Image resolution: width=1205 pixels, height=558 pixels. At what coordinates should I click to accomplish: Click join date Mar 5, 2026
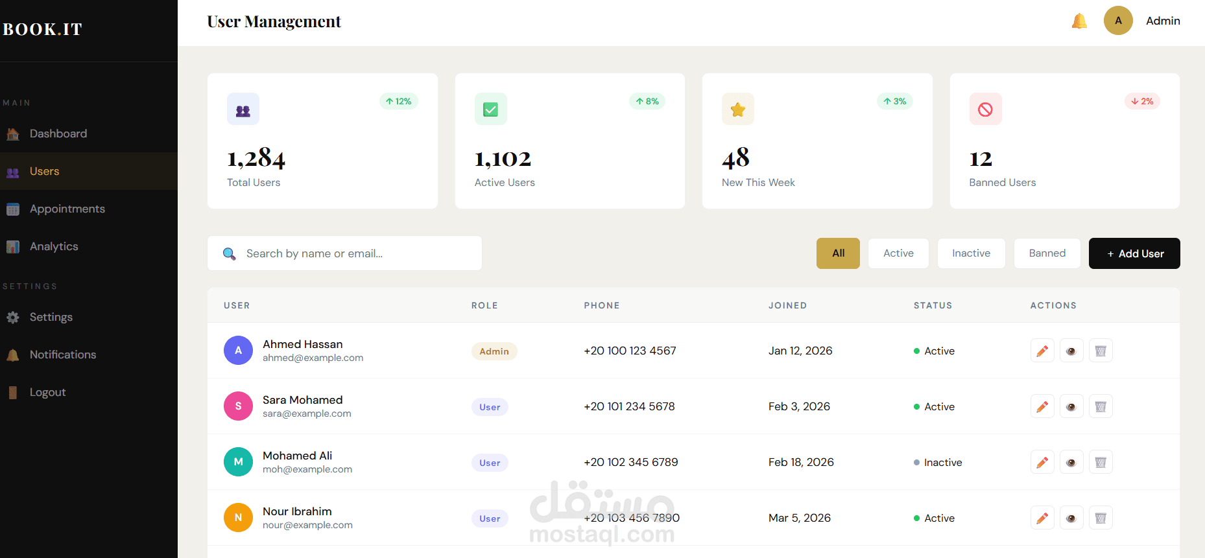click(800, 518)
